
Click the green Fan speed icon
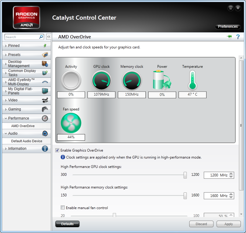[x=71, y=123]
